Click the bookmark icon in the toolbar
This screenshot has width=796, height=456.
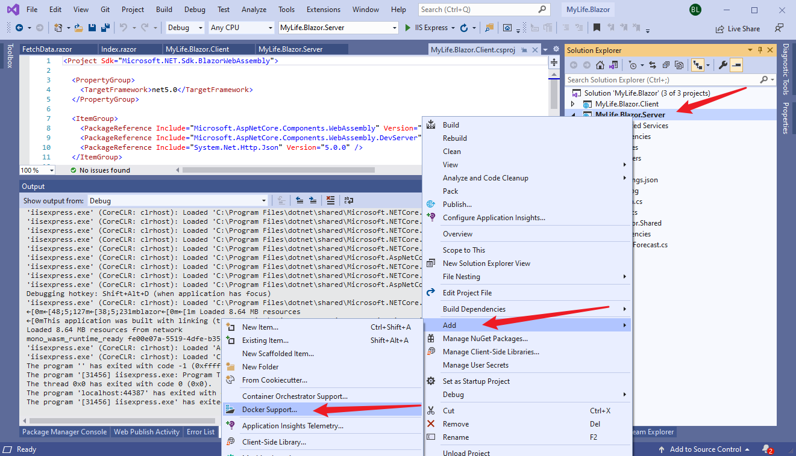coord(597,28)
